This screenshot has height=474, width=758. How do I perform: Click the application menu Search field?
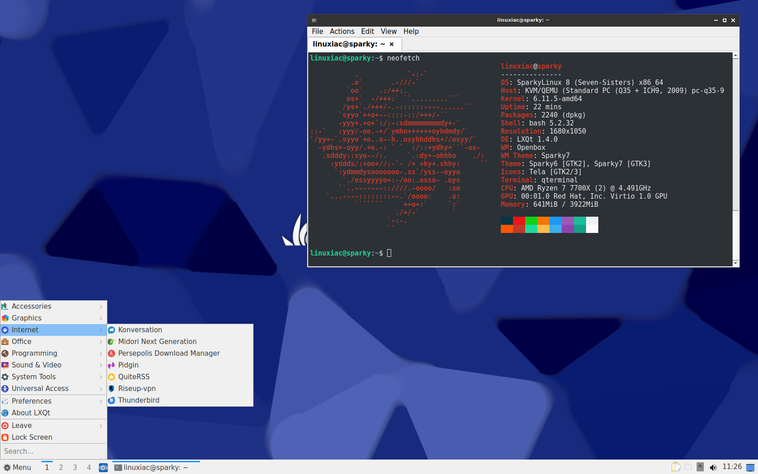point(54,451)
